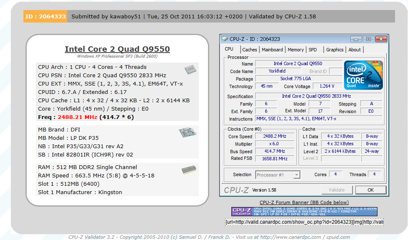Click the CPU-Z window title icon
This screenshot has height=240, width=408.
224,39
